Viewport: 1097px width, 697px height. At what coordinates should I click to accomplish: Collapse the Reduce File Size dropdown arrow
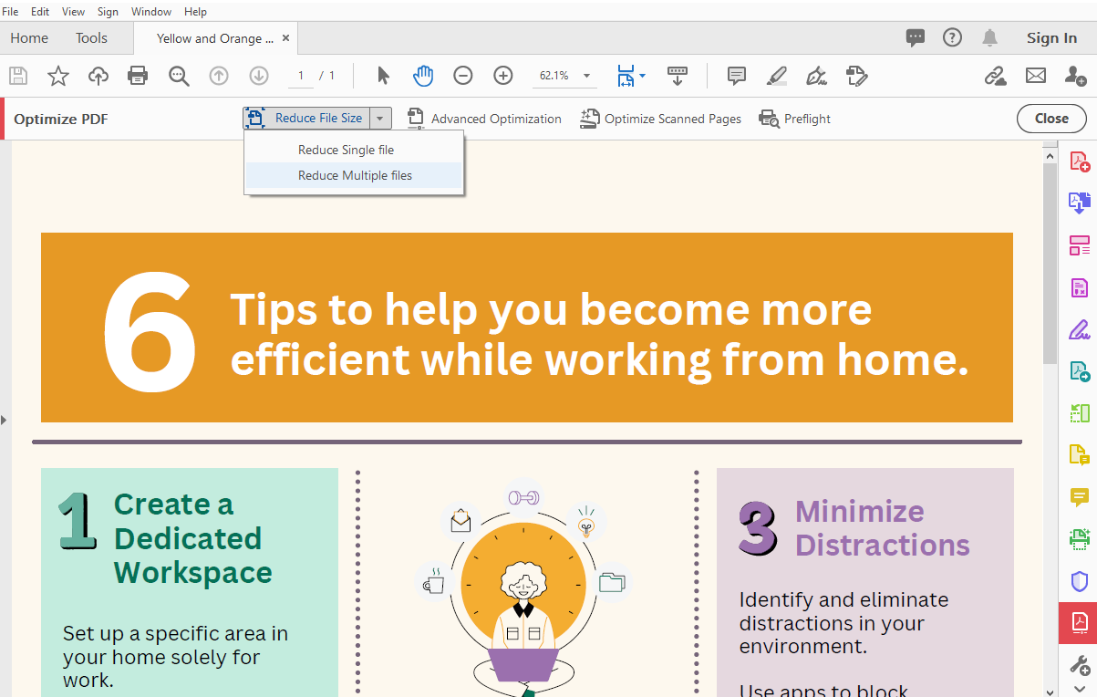[382, 119]
